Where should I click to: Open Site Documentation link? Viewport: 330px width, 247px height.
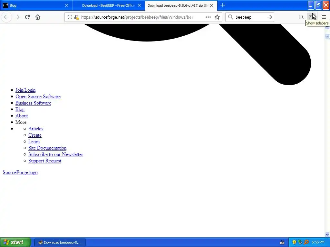(x=47, y=148)
